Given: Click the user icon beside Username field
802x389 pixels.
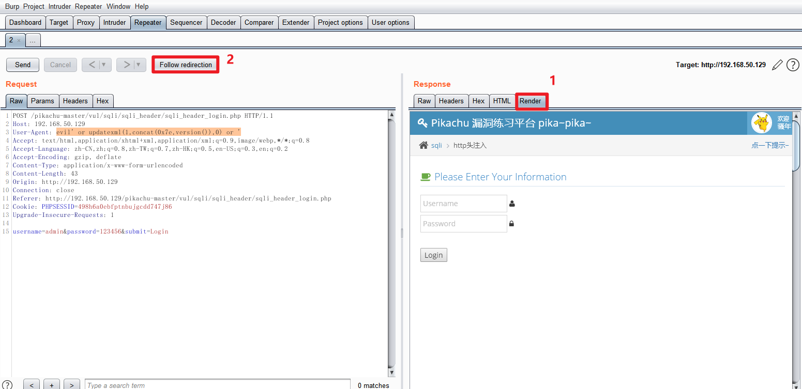Looking at the screenshot, I should click(x=512, y=204).
